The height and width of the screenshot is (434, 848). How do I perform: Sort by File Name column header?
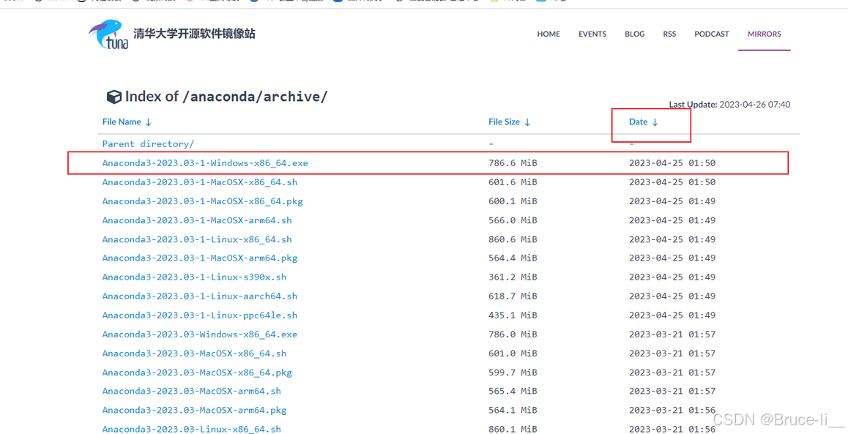click(x=127, y=122)
